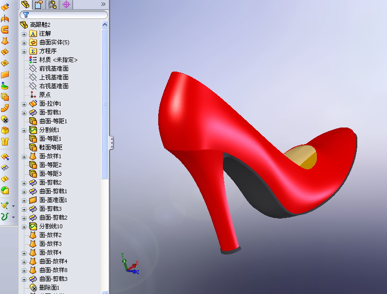Viewport: 387px width, 294px height.
Task: Select the Delete Face tool
Action: pos(5,119)
